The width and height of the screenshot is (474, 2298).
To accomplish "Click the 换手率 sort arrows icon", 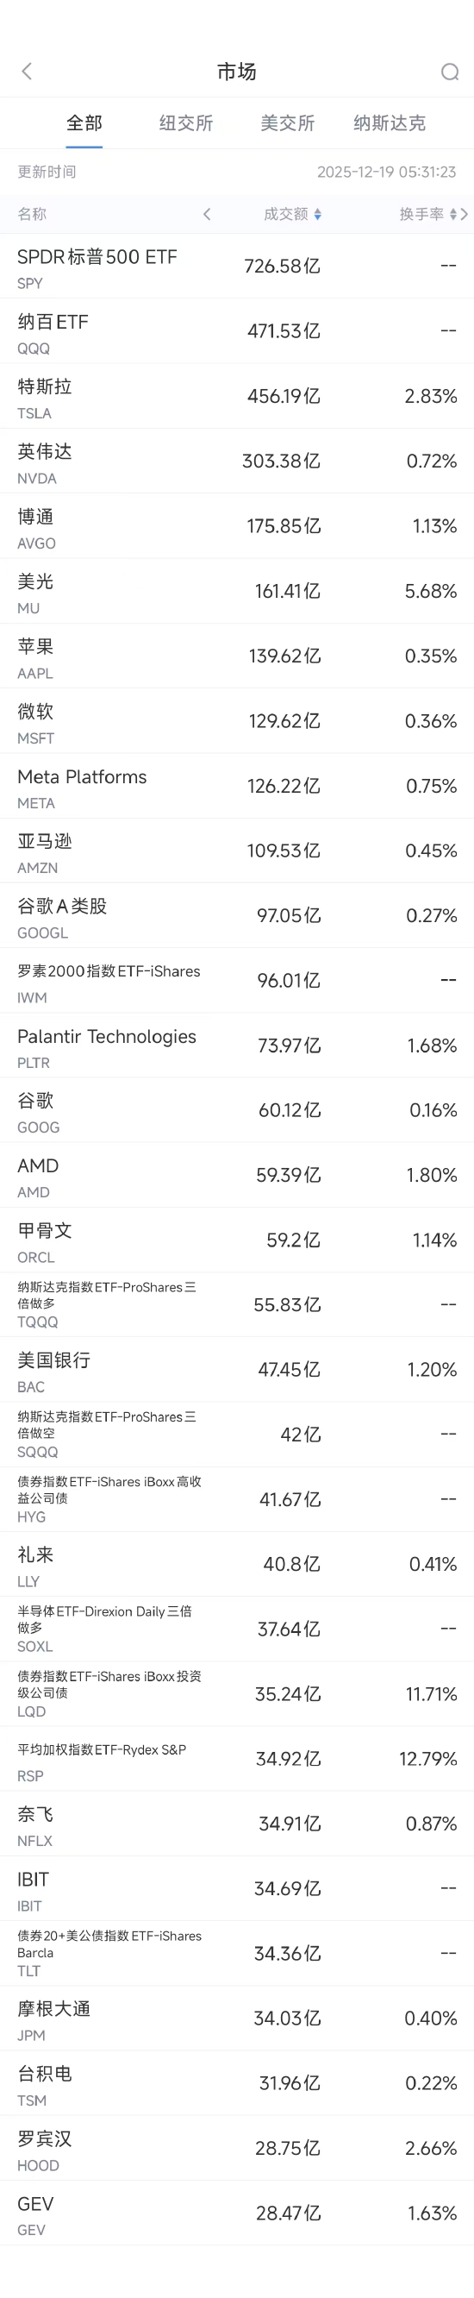I will (452, 214).
